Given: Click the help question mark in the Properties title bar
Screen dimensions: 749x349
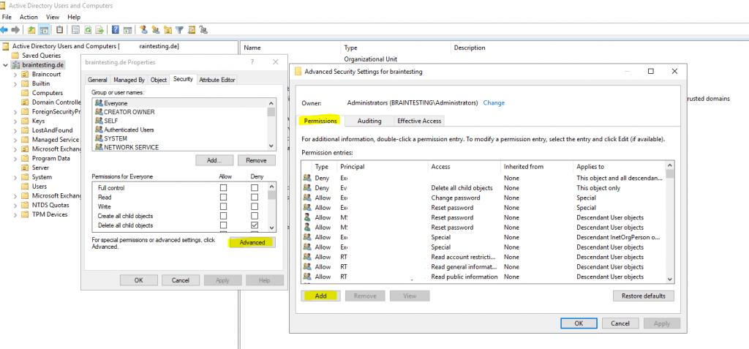Looking at the screenshot, I should pos(252,62).
